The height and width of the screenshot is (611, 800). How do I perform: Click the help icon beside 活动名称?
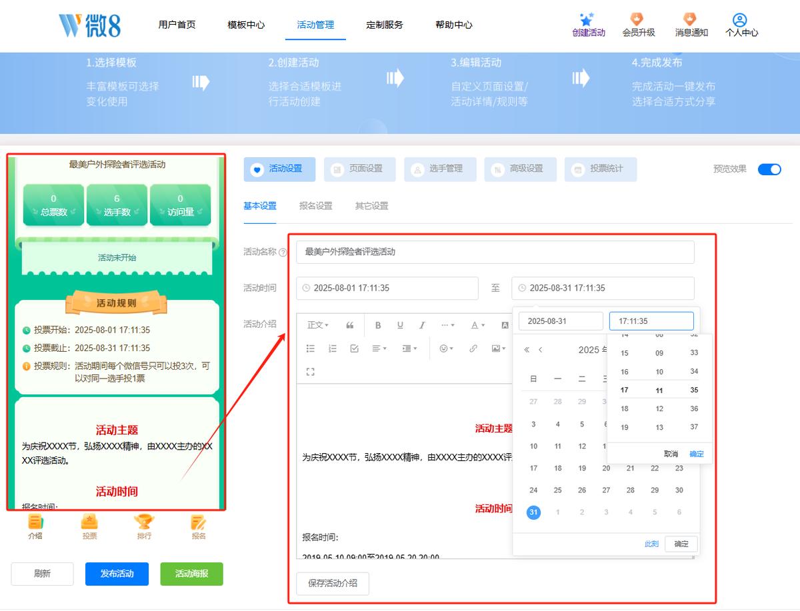pyautogui.click(x=283, y=253)
